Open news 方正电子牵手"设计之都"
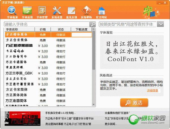The width and height of the screenshot is (170, 129). pos(69,119)
